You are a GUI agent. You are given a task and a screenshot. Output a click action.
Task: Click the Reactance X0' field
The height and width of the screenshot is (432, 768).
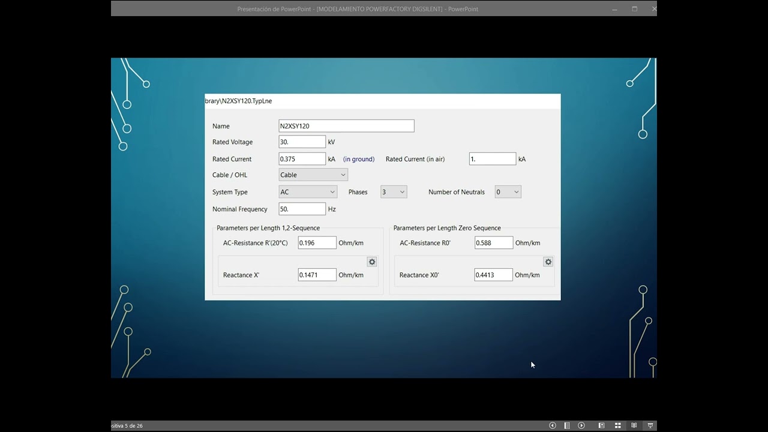point(494,275)
